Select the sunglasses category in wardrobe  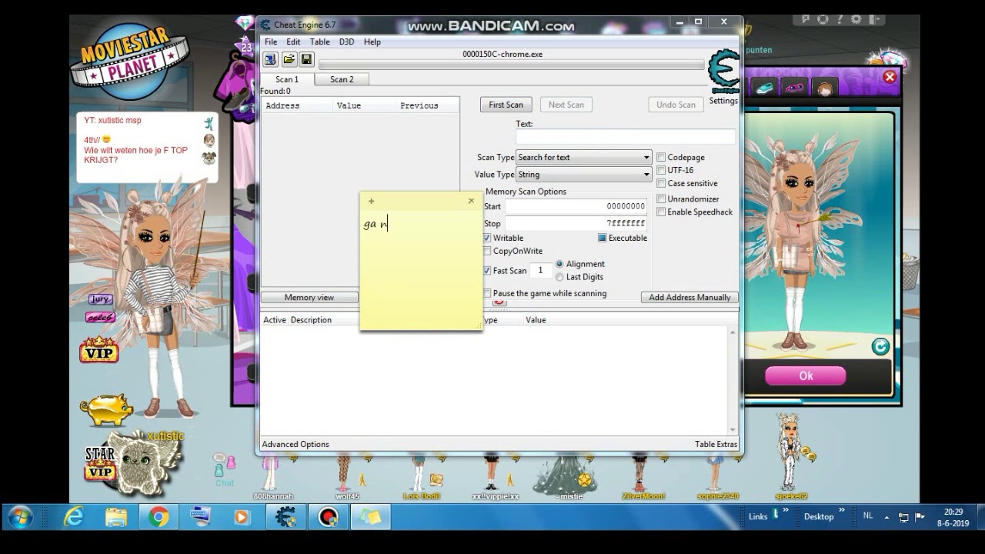click(794, 88)
